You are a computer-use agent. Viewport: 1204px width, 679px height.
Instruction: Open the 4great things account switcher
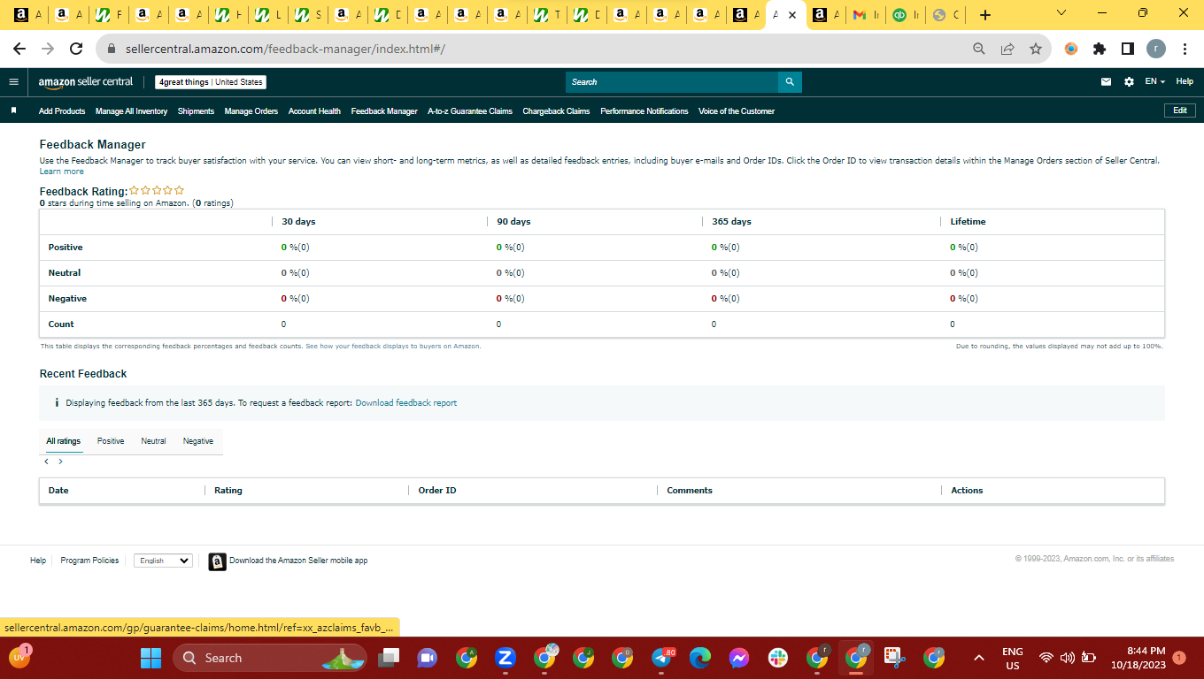pos(211,82)
